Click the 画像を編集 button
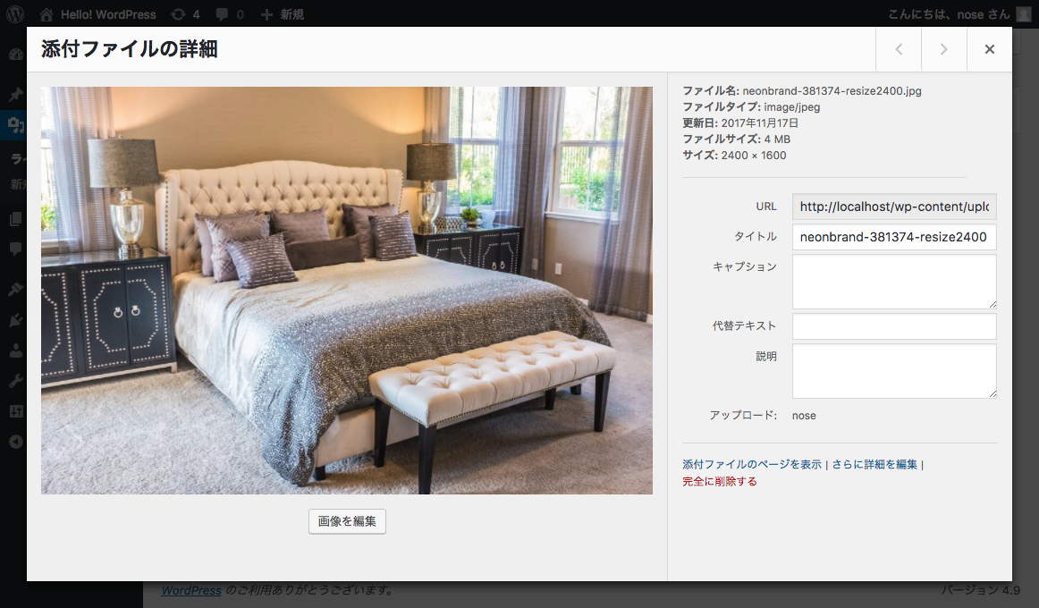1039x608 pixels. coord(347,521)
